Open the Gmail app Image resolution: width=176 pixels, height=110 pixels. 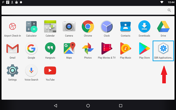pos(12,49)
